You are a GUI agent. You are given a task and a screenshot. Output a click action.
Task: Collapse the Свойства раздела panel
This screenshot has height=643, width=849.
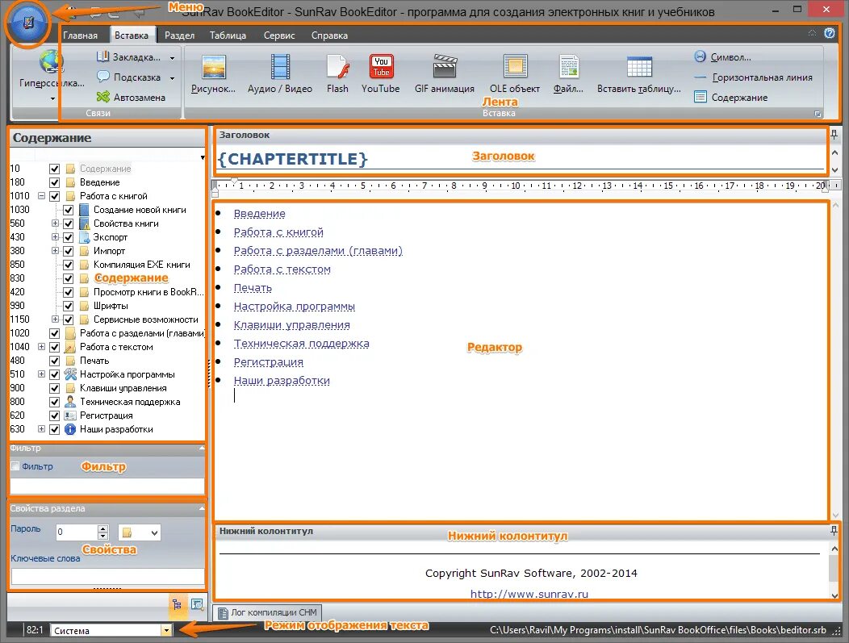point(202,508)
